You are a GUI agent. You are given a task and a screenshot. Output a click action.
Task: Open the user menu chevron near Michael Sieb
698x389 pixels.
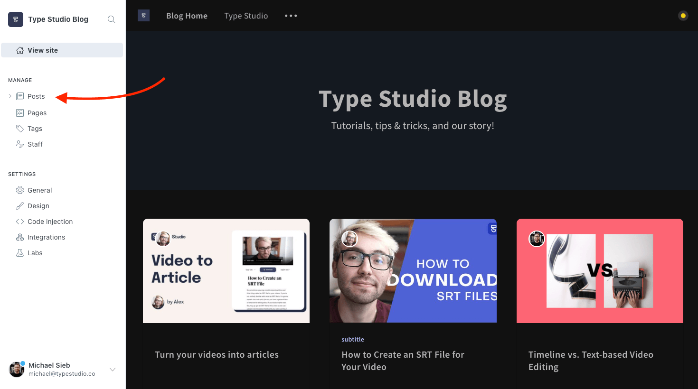coord(113,369)
